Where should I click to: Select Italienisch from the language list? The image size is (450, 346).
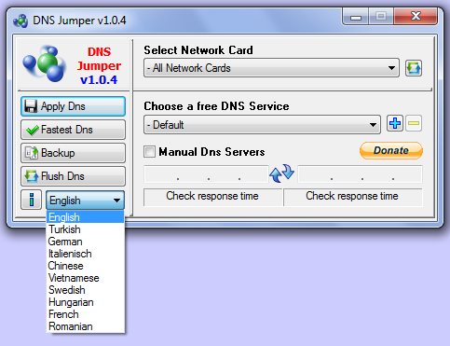click(85, 254)
